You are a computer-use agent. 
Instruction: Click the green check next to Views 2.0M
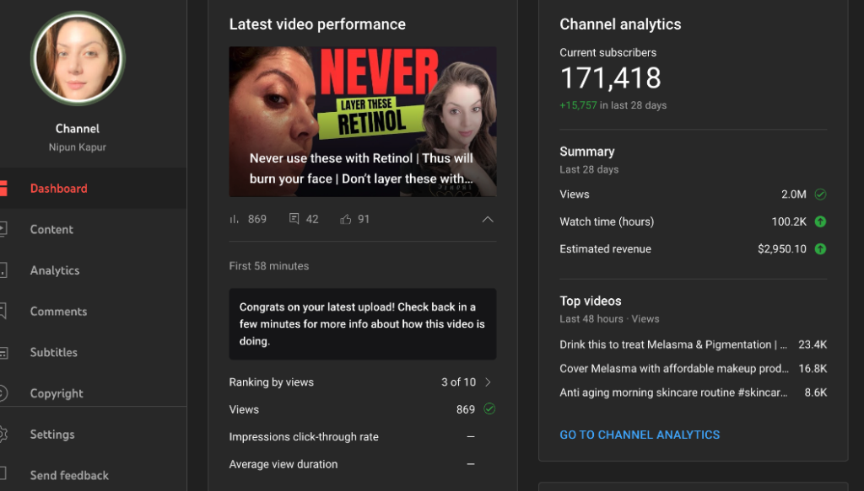(820, 195)
